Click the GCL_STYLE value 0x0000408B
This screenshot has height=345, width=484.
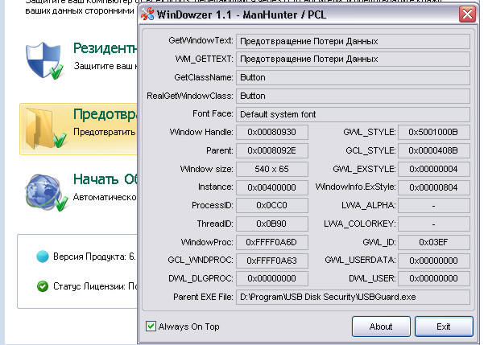(434, 150)
